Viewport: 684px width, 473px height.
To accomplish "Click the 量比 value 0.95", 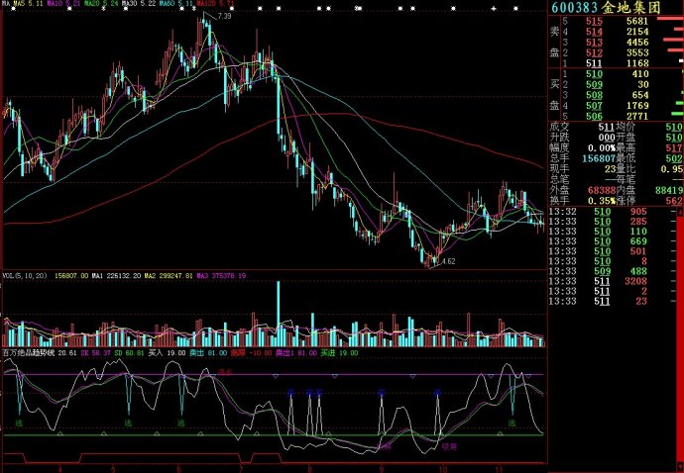I will click(672, 169).
